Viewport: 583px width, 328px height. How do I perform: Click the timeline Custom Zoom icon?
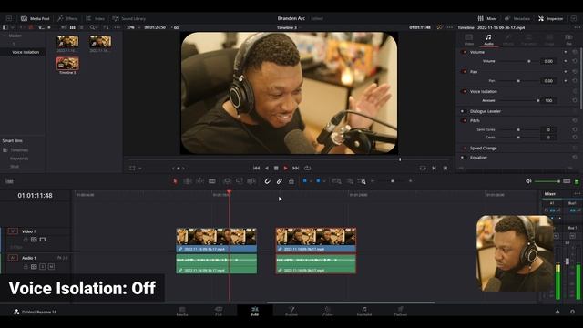coord(362,181)
